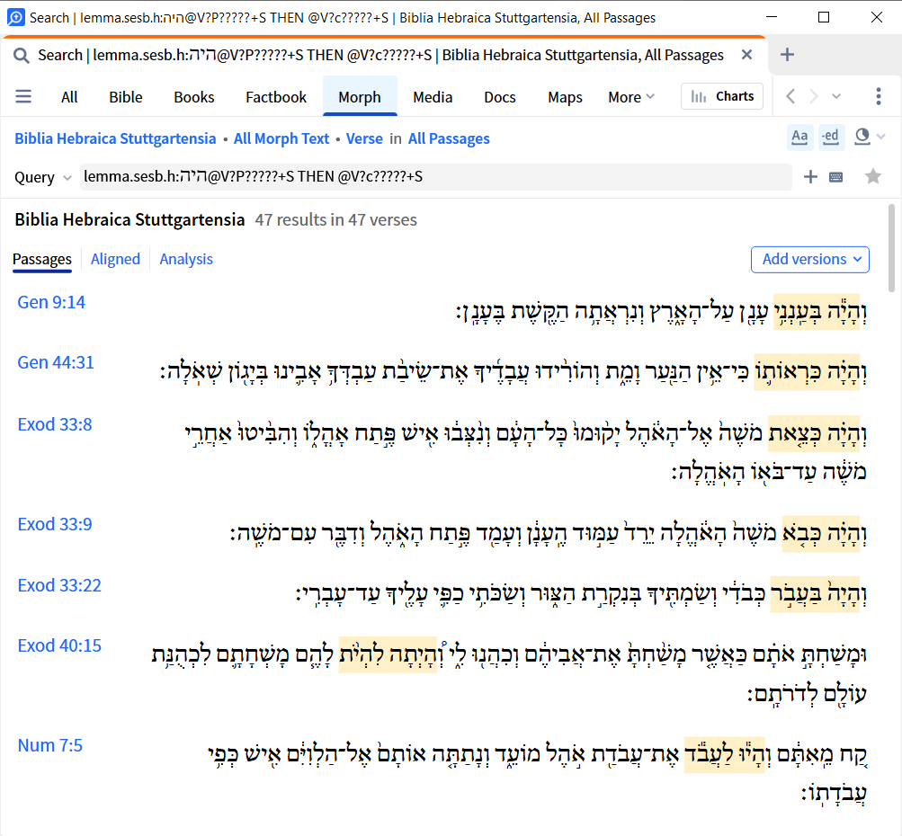
Task: Minimize the Logos search window
Action: (x=772, y=17)
